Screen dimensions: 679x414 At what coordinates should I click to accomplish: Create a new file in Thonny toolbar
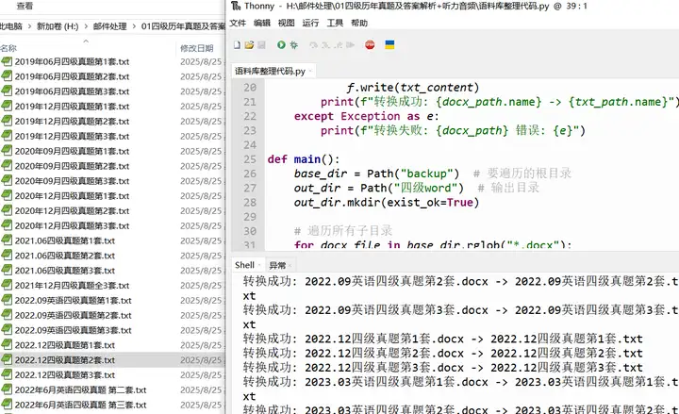(237, 45)
